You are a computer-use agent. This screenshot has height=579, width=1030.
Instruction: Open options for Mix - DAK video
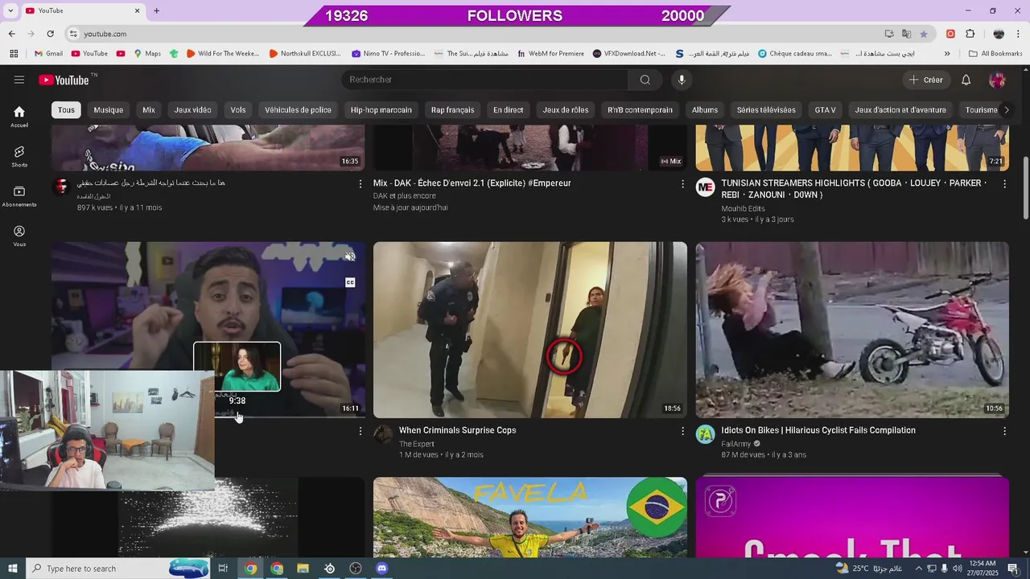(x=682, y=184)
